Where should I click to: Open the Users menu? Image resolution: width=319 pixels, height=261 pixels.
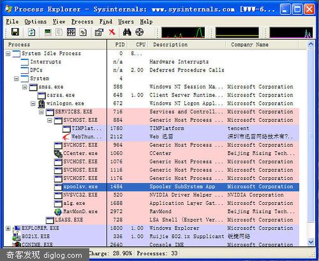(126, 22)
